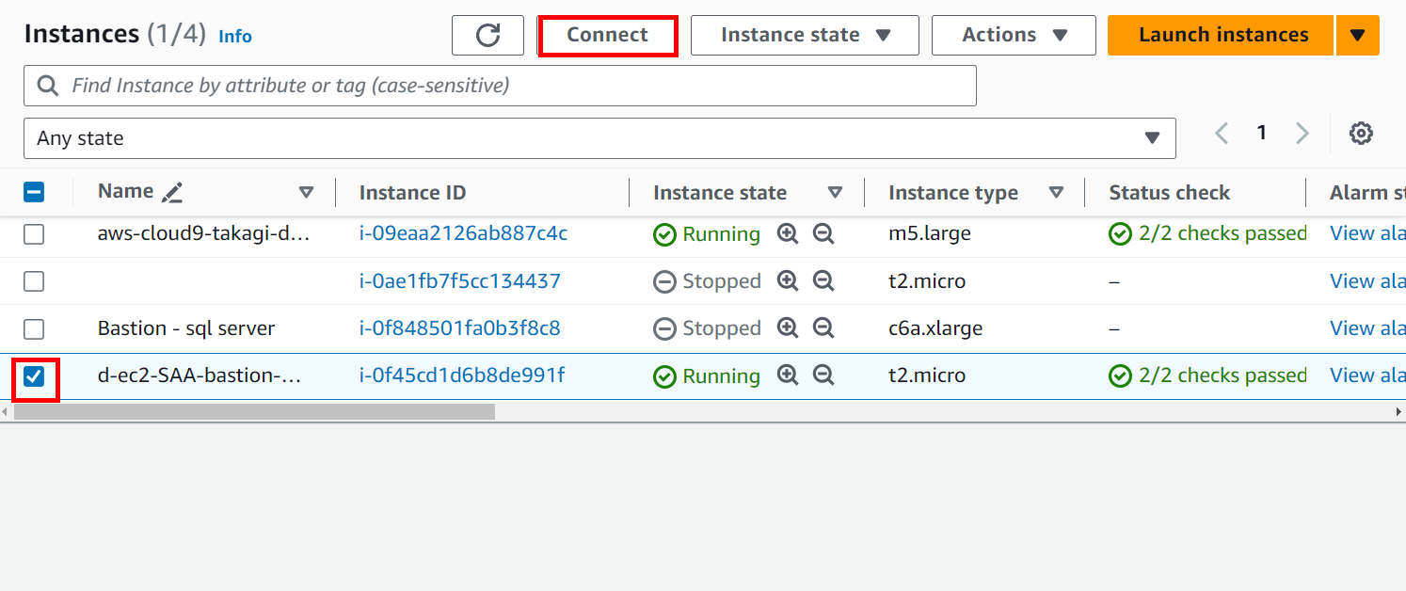Expand the Actions dropdown menu
This screenshot has width=1406, height=591.
(x=1014, y=36)
